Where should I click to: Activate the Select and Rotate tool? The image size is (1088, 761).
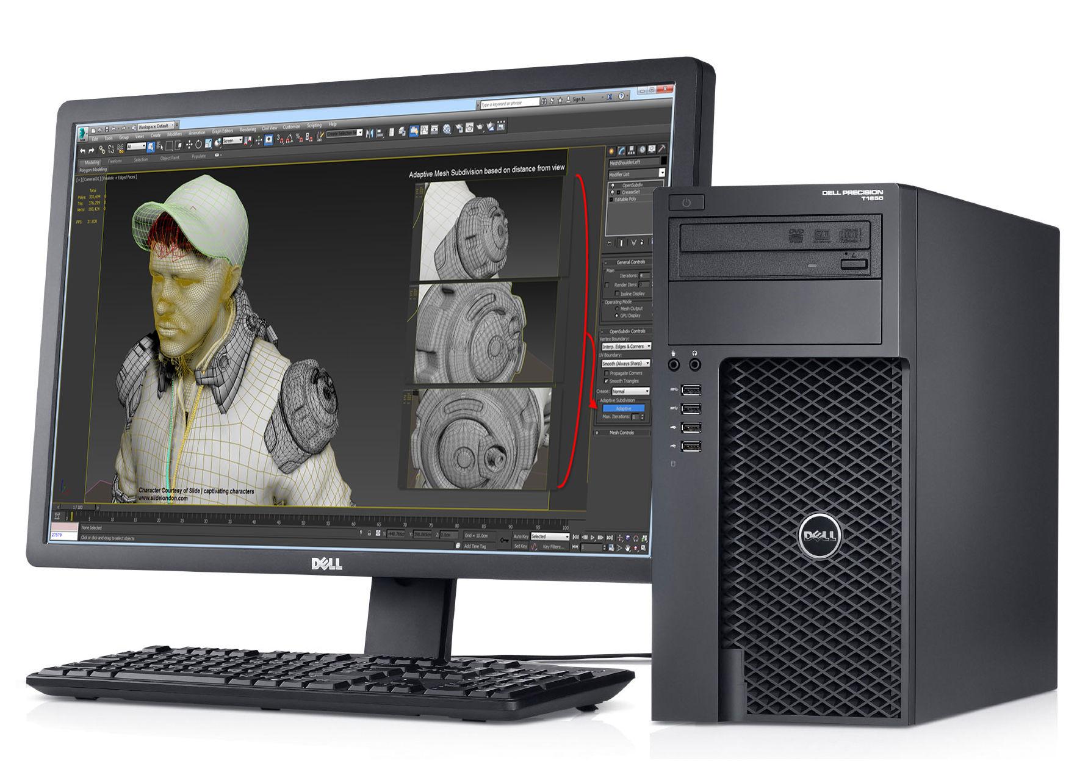(x=198, y=144)
